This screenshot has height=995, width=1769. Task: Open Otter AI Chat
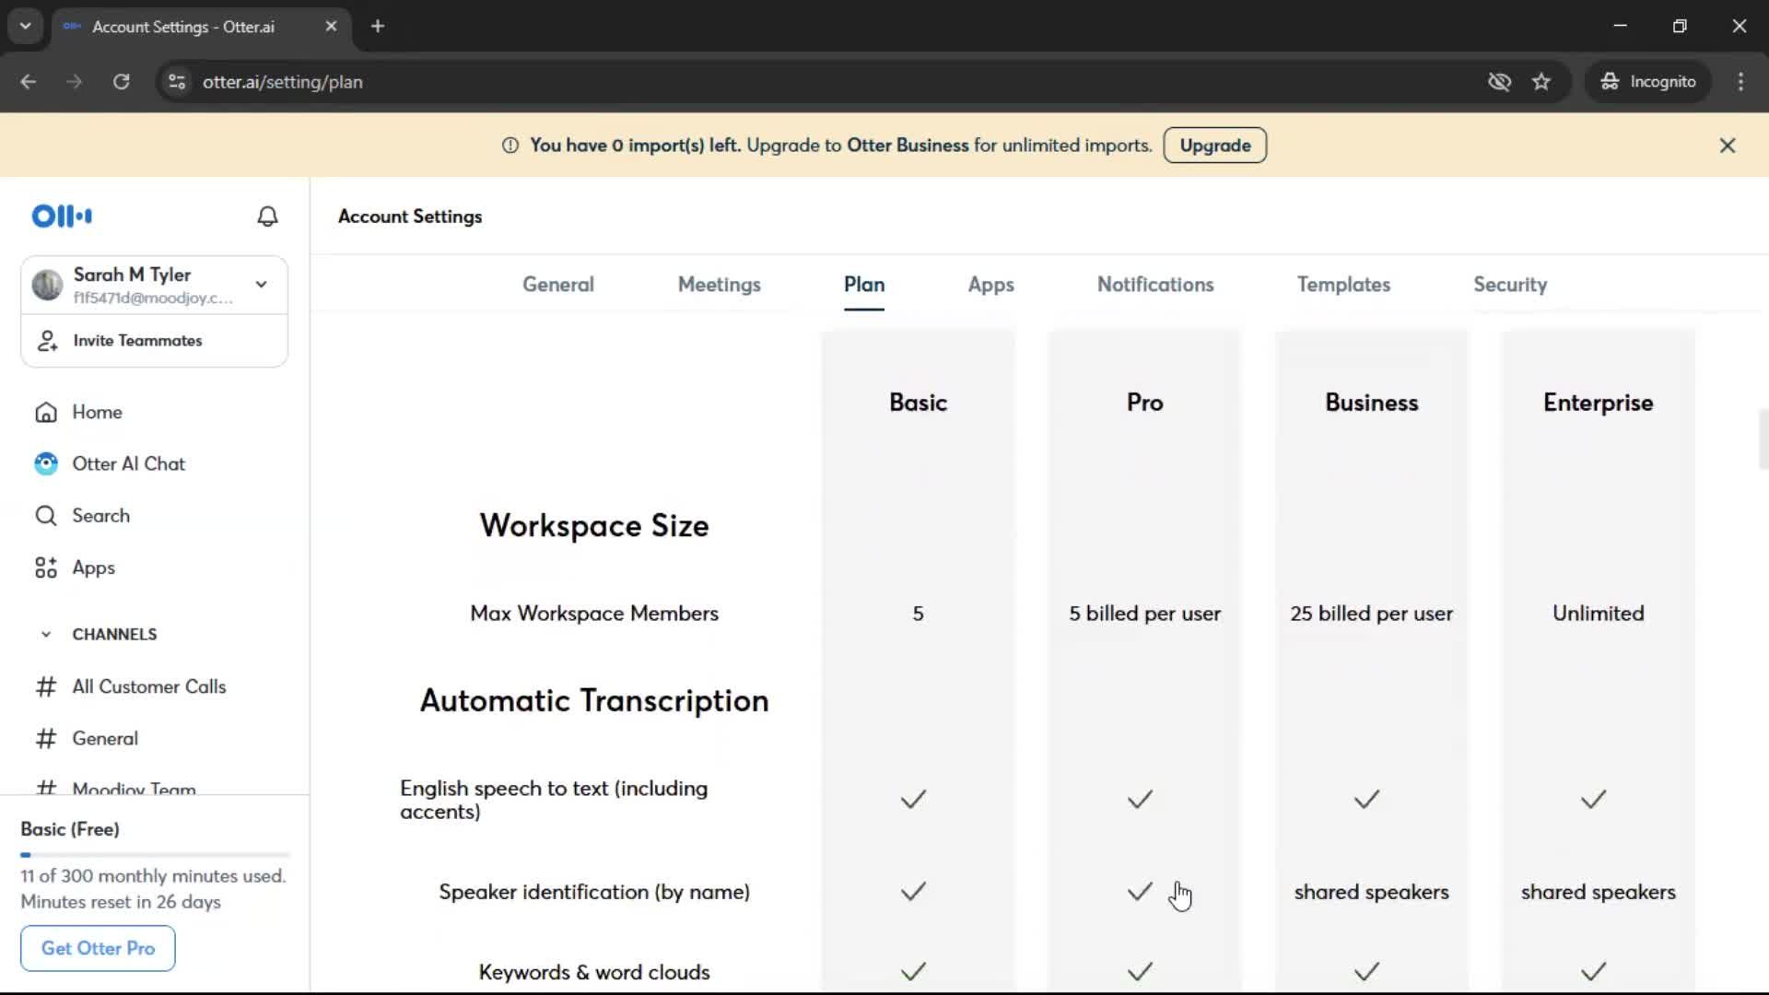coord(110,463)
